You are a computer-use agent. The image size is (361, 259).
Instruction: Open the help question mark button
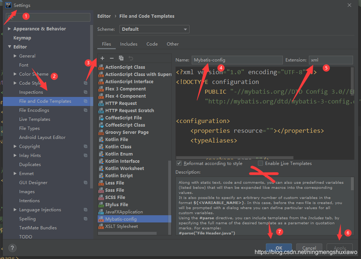(x=12, y=248)
